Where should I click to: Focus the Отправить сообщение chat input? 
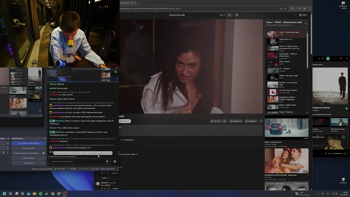[79, 161]
